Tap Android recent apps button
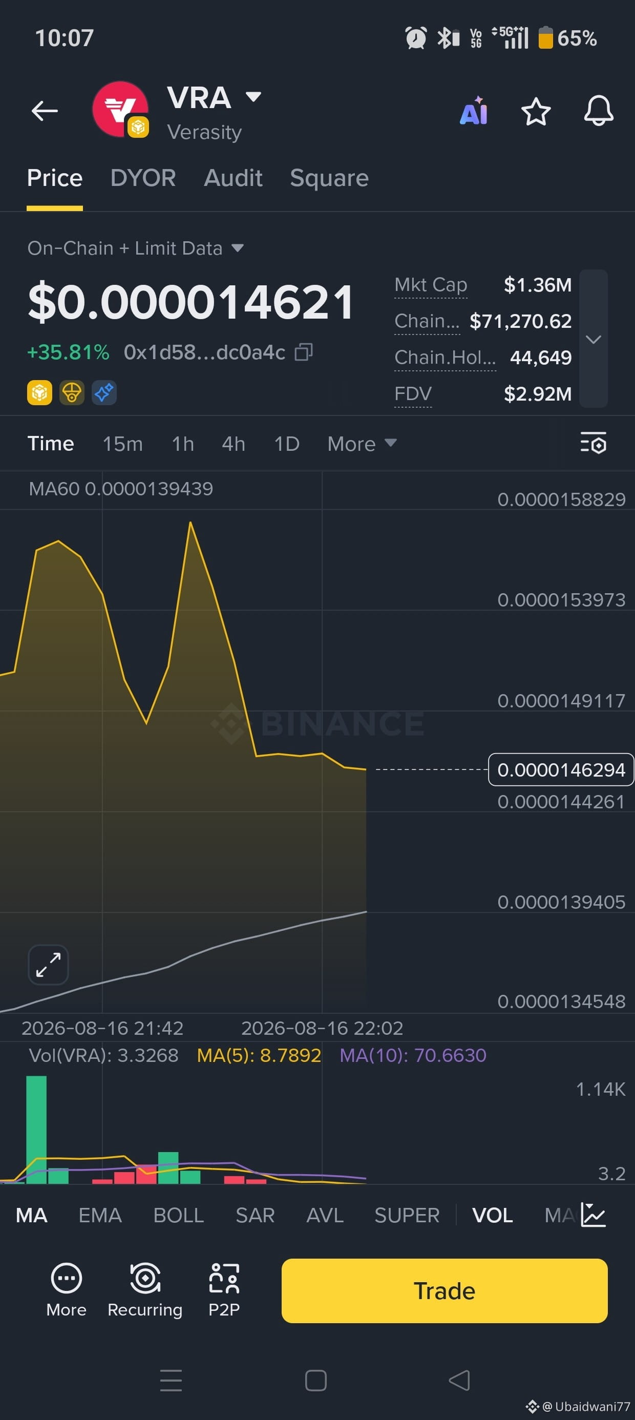 point(171,1381)
